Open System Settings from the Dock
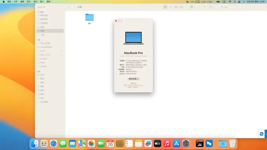Screen dimensions: 267x150 point(186,144)
